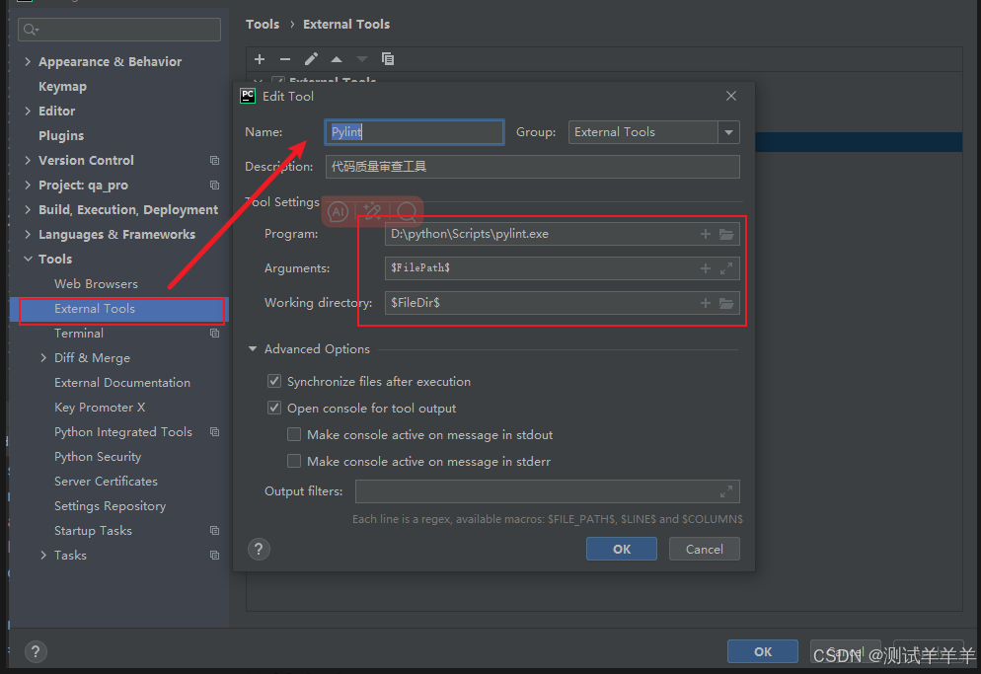Open Server Certificates settings
981x674 pixels.
click(x=106, y=482)
